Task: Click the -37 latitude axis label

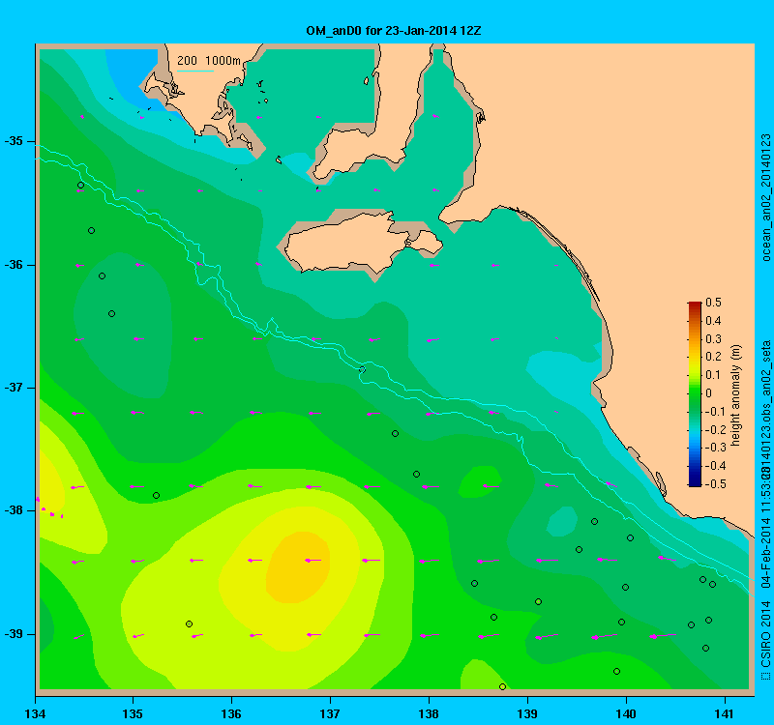Action: coord(14,388)
